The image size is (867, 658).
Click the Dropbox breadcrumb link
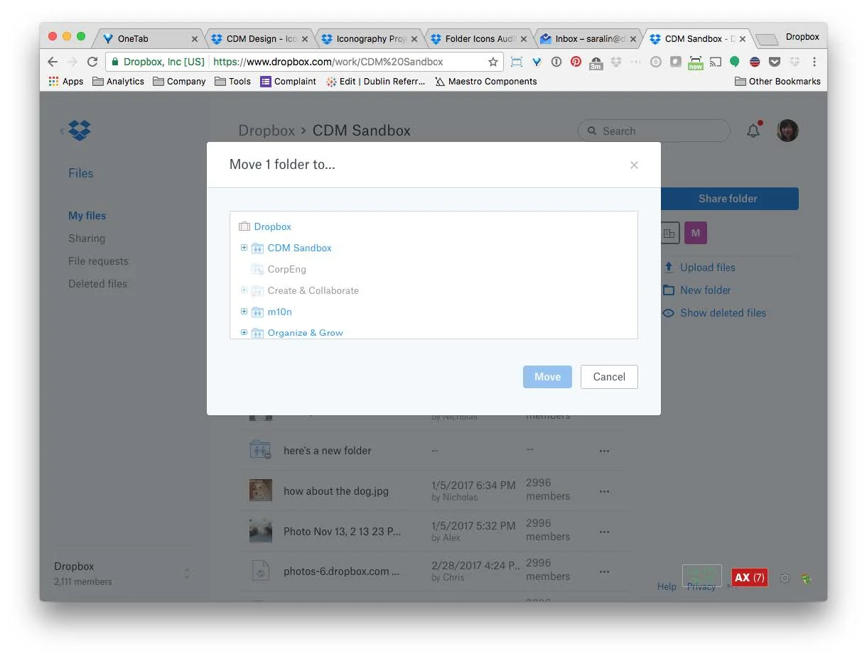click(x=266, y=131)
